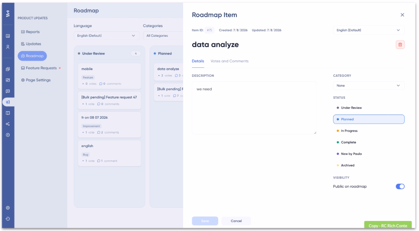Image resolution: width=419 pixels, height=231 pixels.
Task: Open the Category None dropdown
Action: (369, 85)
